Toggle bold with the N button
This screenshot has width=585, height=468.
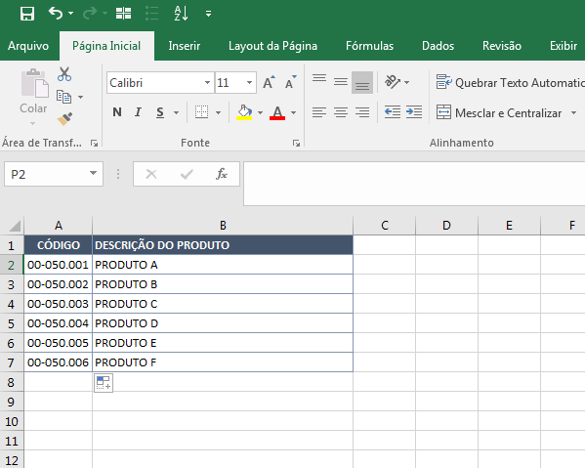tap(117, 112)
